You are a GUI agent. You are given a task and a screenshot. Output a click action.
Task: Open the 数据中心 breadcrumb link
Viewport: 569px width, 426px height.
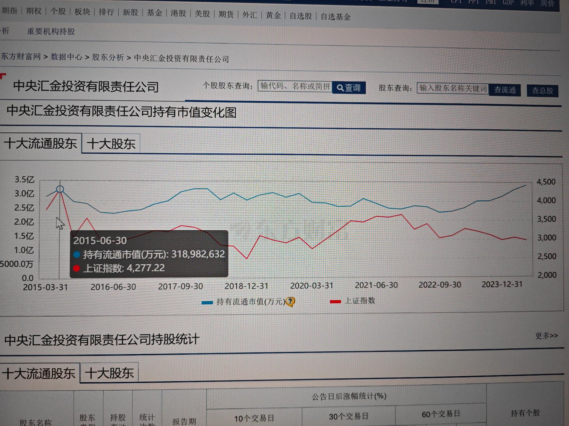tap(66, 57)
